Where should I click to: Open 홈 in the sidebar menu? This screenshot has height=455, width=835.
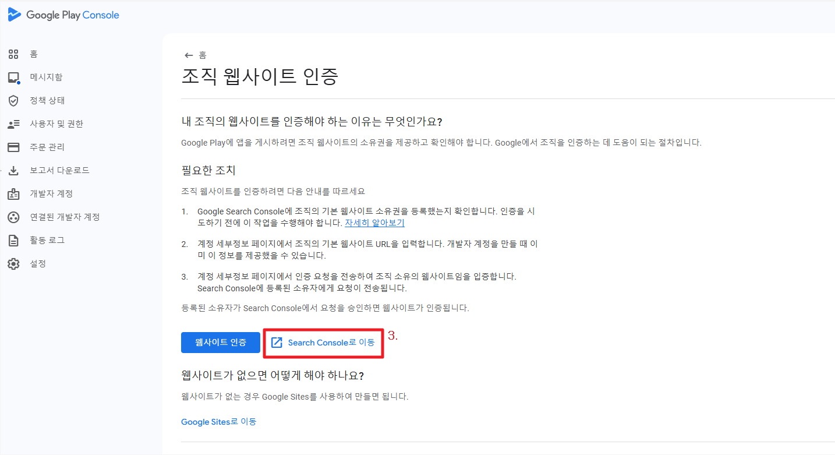tap(34, 54)
